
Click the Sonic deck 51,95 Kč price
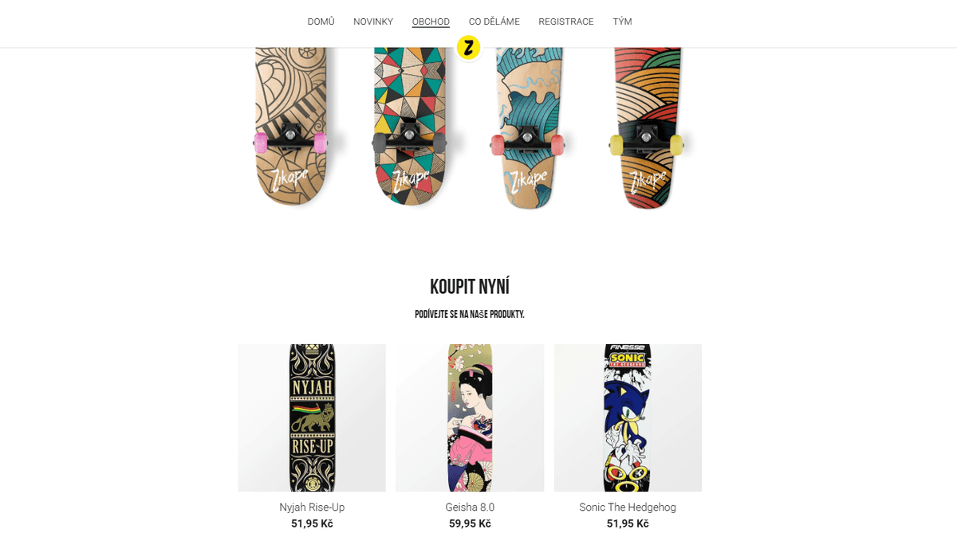pyautogui.click(x=628, y=523)
